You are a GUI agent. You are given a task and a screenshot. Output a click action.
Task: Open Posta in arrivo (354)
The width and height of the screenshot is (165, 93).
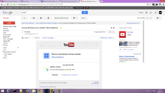[x=10, y=26]
